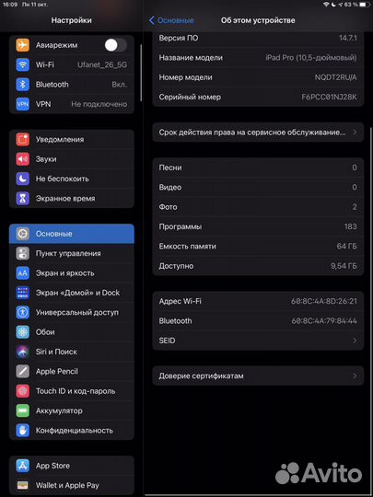This screenshot has width=373, height=497.
Task: Tap the status bar date Пн 11 окт.
Action: pyautogui.click(x=34, y=5)
